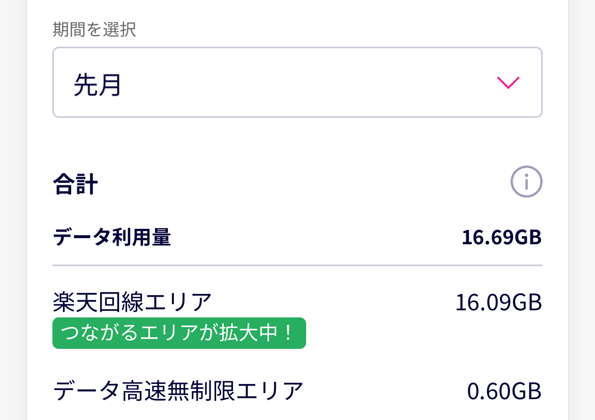Click the gray margin left of the card
595x420 pixels.
(x=13, y=203)
